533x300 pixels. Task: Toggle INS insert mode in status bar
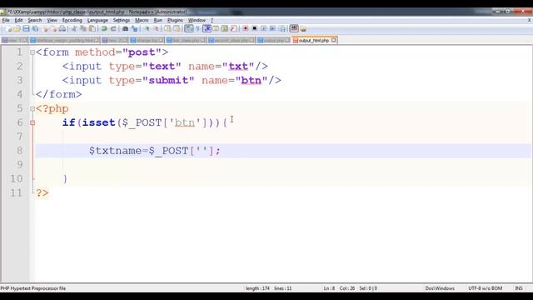[x=519, y=288]
